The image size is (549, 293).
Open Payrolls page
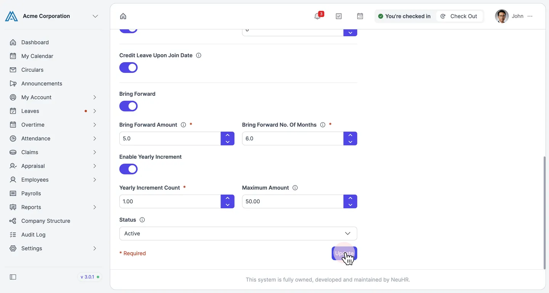(53, 193)
